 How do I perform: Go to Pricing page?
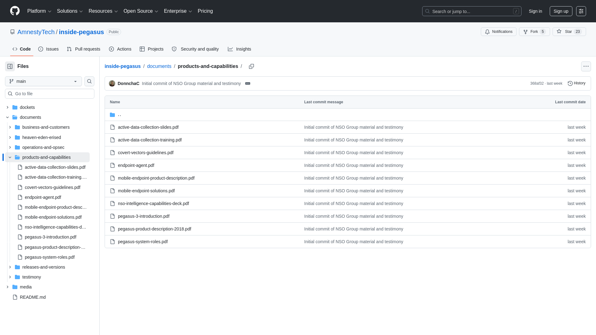pos(205,11)
